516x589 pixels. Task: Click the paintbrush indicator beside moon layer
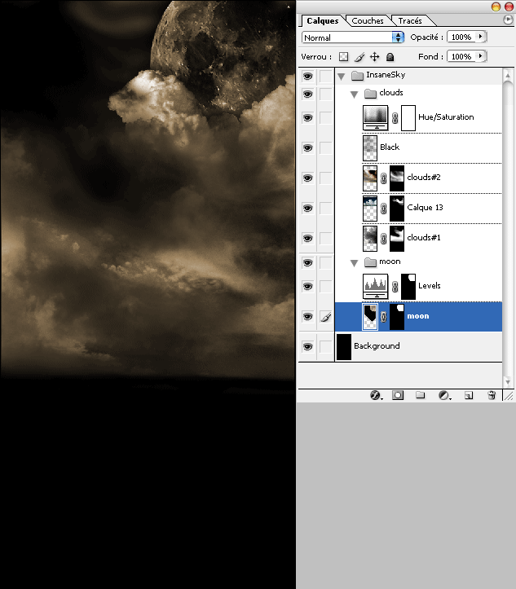click(326, 317)
